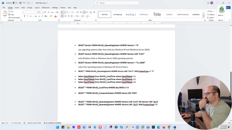This screenshot has height=130, width=232.
Task: Open the Borders dropdown arrow
Action: click(90, 16)
